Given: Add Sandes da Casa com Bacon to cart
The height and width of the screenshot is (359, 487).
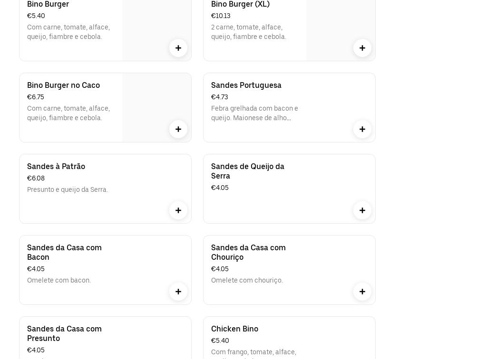Looking at the screenshot, I should point(178,292).
